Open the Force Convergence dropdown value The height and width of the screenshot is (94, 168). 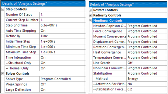[146, 31]
